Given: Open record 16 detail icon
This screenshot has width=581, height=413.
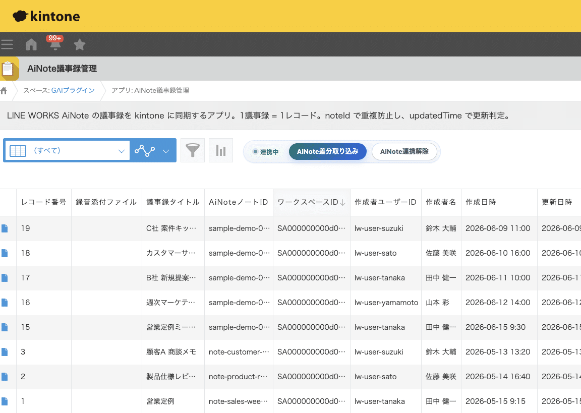Looking at the screenshot, I should click(x=5, y=303).
